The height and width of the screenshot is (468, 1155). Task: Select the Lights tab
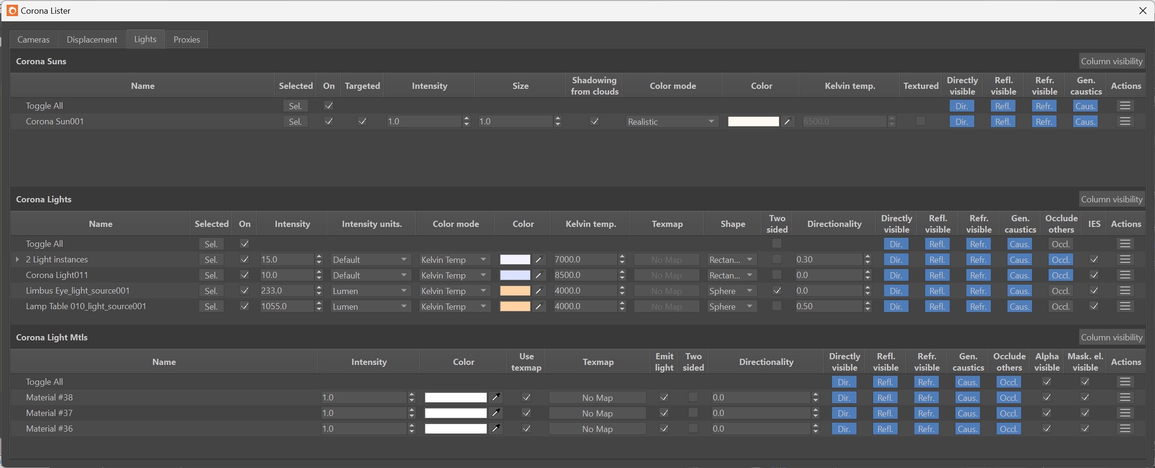pos(145,39)
